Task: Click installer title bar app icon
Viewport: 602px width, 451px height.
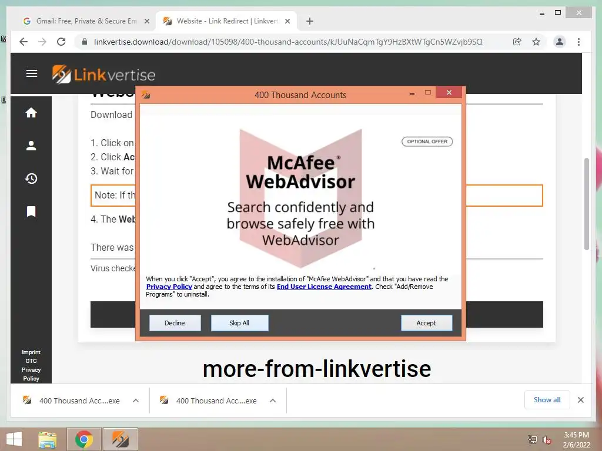Action: pyautogui.click(x=146, y=95)
